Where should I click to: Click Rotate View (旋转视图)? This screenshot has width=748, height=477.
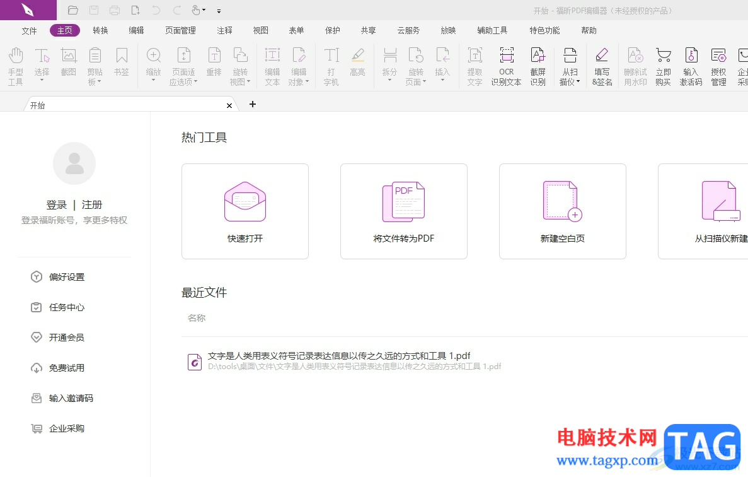240,66
